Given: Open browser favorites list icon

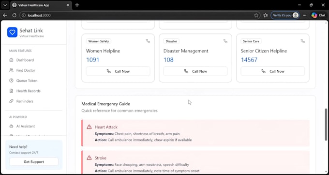Looking at the screenshot, I should click(x=266, y=16).
